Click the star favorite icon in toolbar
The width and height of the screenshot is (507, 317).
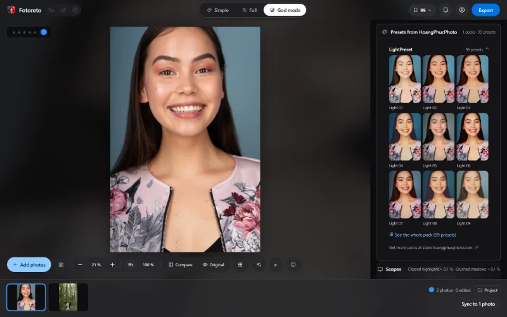click(x=276, y=264)
